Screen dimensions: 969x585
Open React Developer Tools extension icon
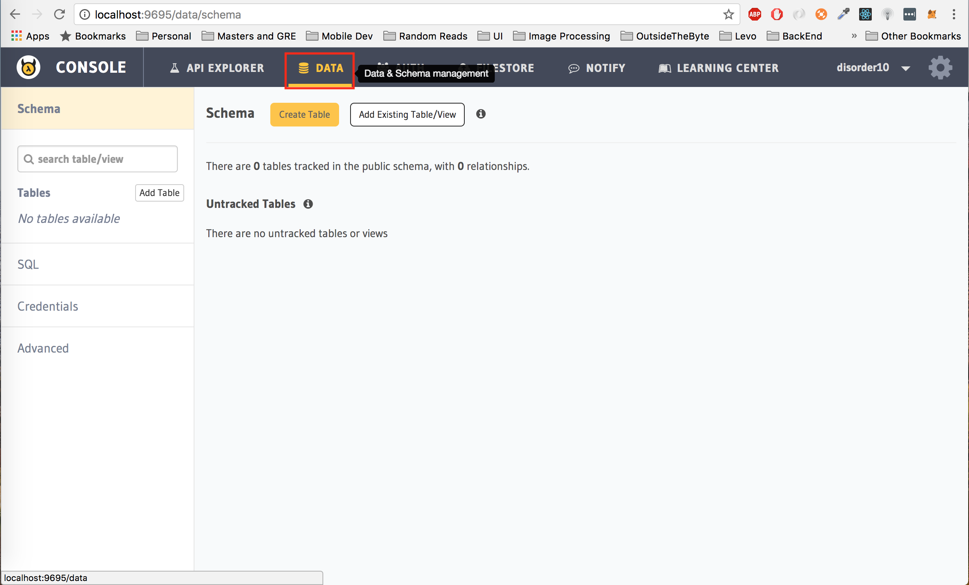pos(865,15)
